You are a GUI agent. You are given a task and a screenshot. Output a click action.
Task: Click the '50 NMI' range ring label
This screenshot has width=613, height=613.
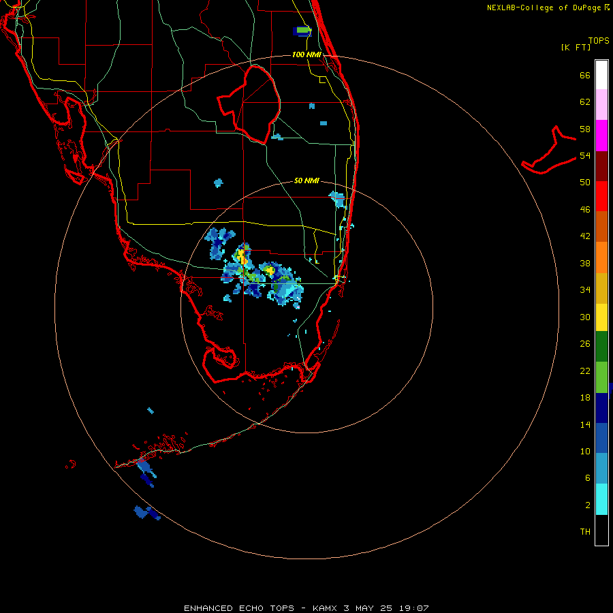306,180
